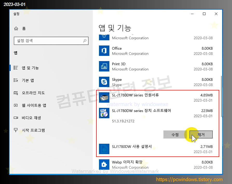Click the 비디오 재생 camera icon
The height and width of the screenshot is (184, 232).
pos(16,118)
